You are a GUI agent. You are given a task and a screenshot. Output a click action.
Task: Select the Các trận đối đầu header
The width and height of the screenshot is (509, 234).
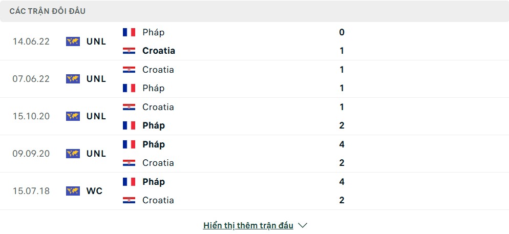(48, 11)
